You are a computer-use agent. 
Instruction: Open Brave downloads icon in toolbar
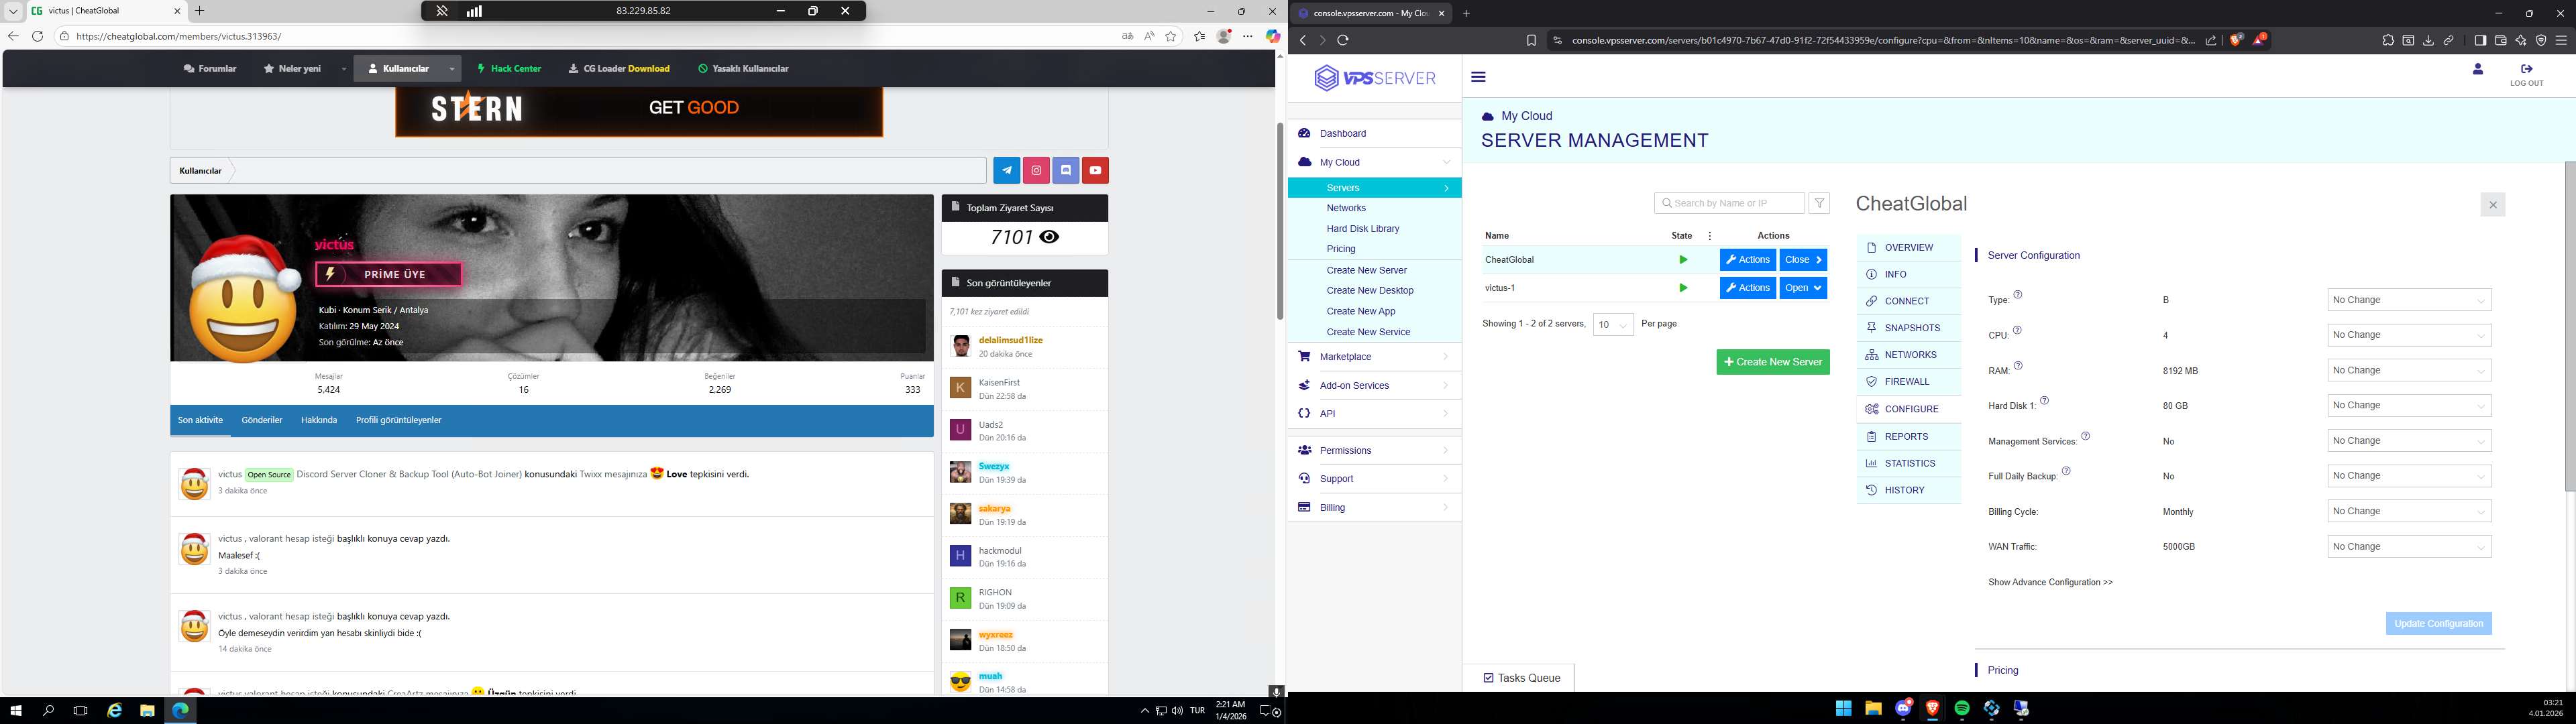coord(2428,40)
